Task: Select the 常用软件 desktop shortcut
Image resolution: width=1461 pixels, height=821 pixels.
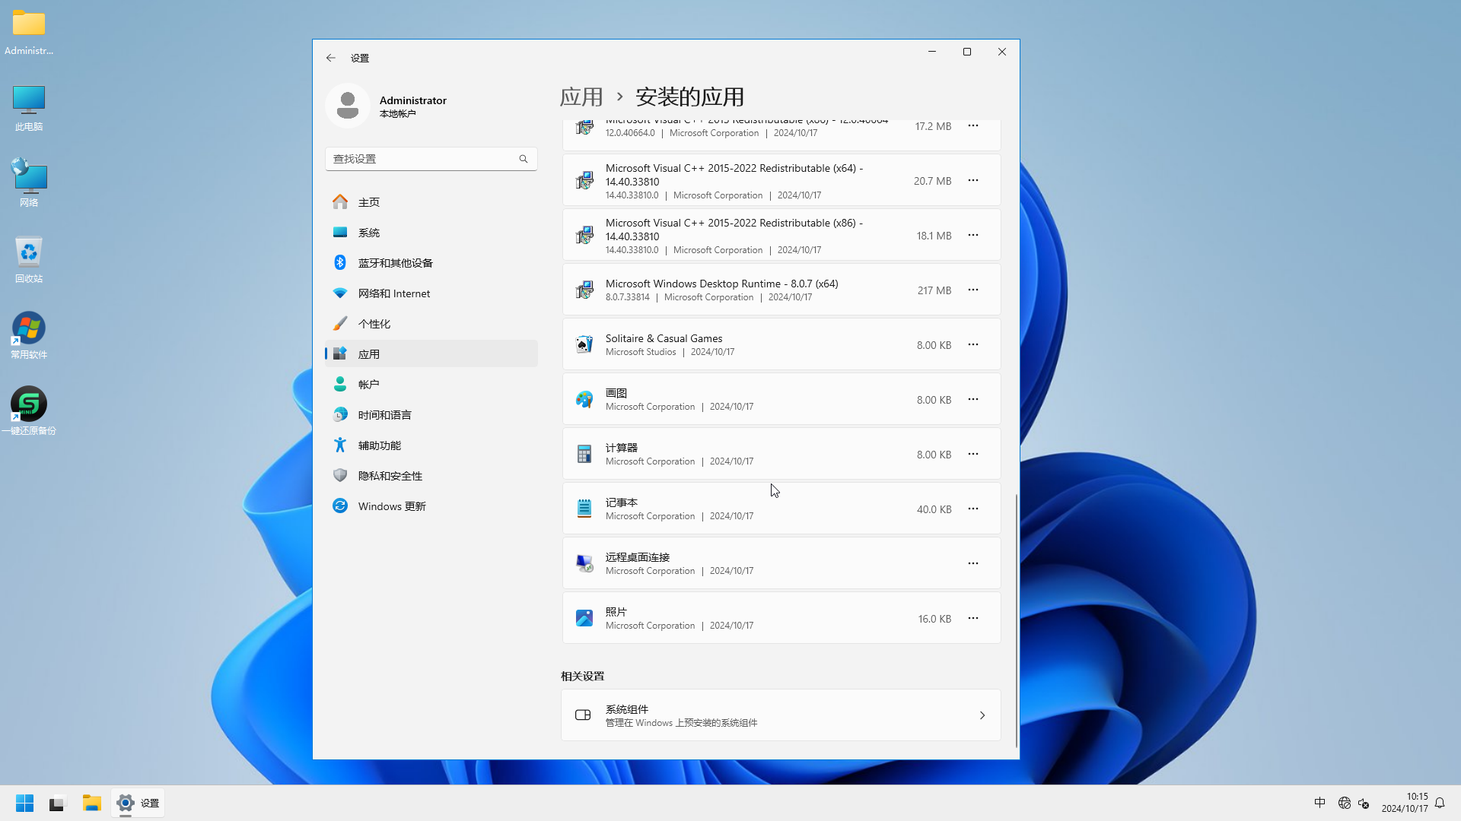Action: 29,336
